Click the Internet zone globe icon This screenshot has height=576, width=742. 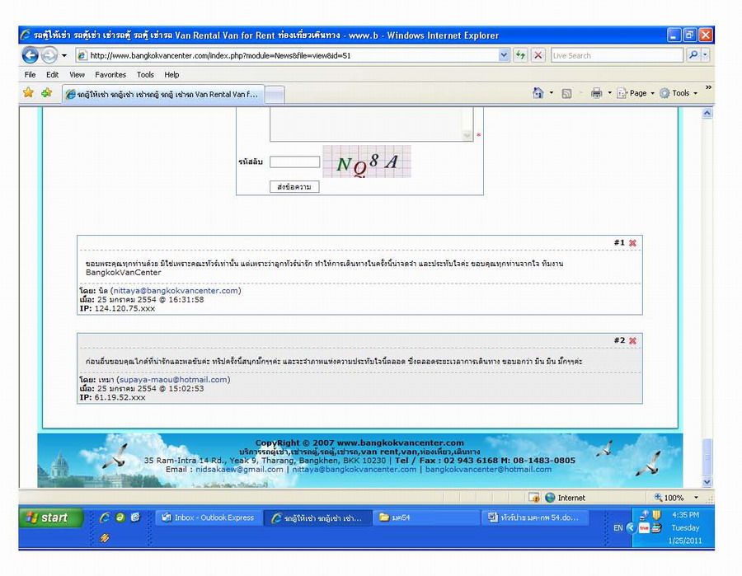(x=550, y=498)
